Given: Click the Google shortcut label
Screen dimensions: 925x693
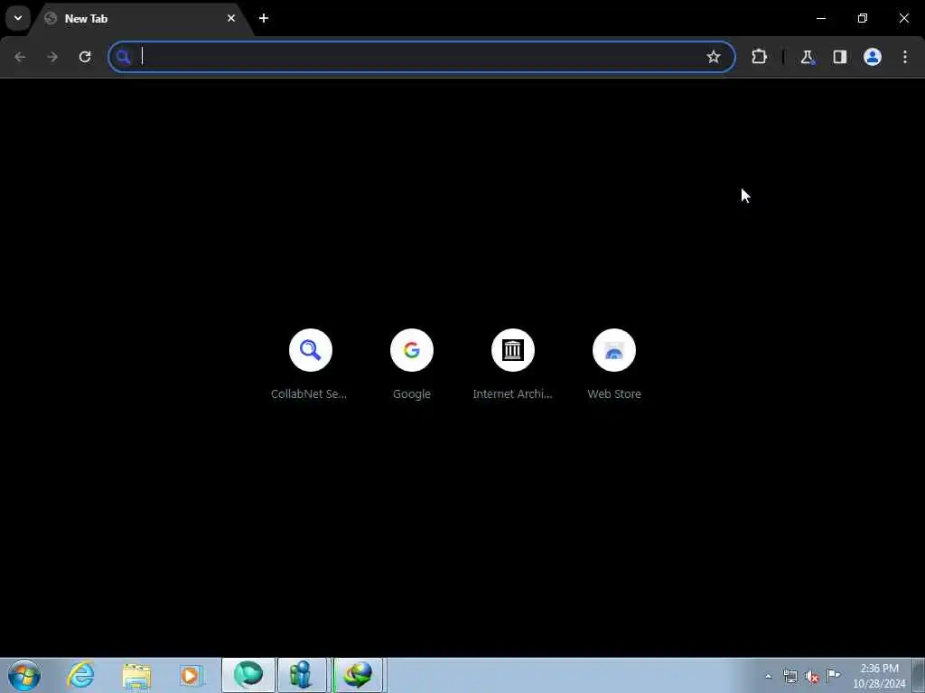Looking at the screenshot, I should click(412, 393).
